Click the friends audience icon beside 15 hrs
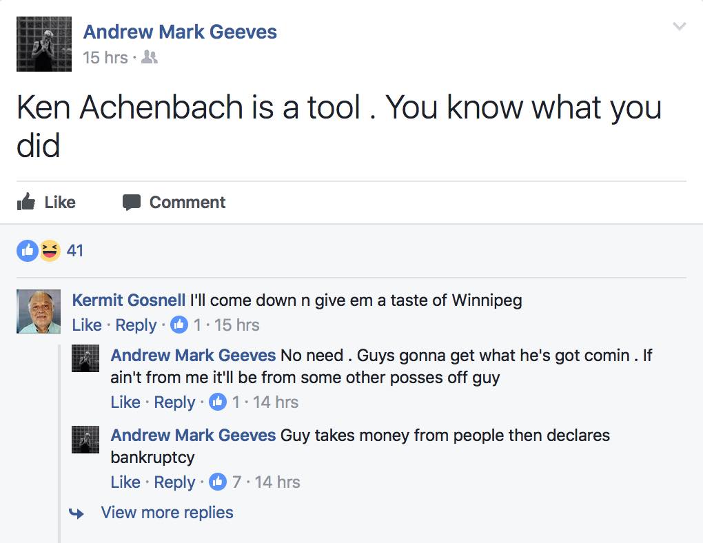 [x=150, y=57]
